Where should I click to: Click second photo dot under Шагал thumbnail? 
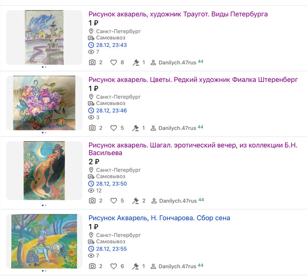pyautogui.click(x=46, y=206)
